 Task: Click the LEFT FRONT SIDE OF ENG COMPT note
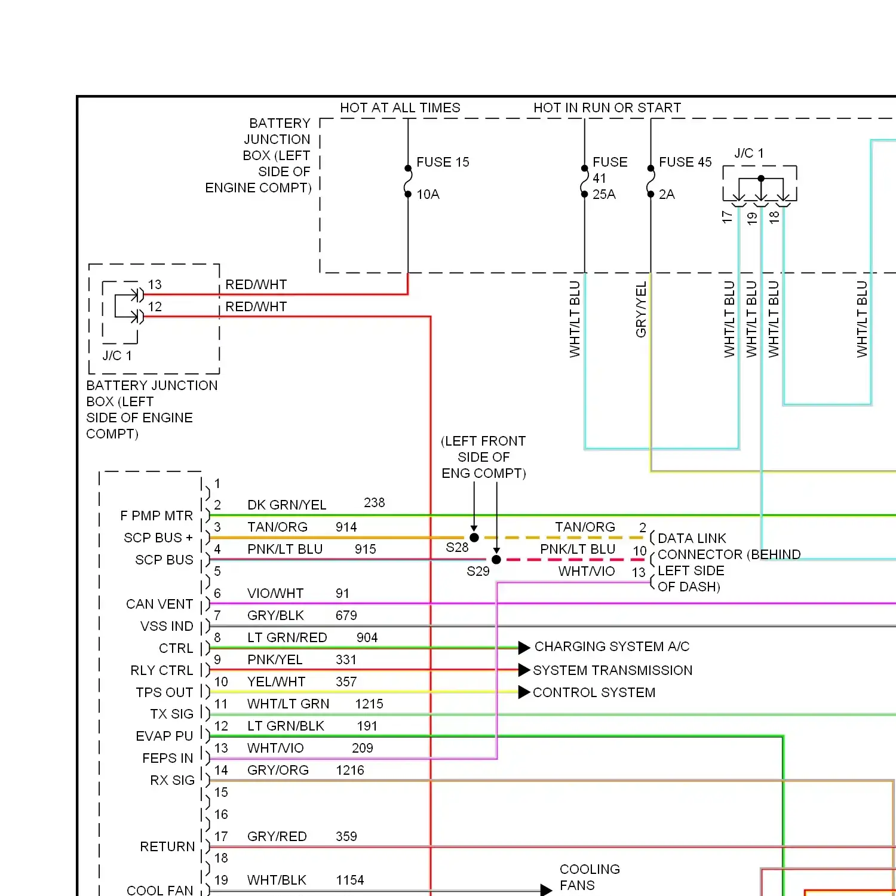tap(484, 457)
